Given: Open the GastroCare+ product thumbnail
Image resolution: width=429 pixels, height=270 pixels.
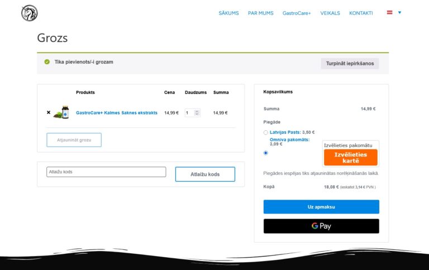Looking at the screenshot, I should [61, 112].
